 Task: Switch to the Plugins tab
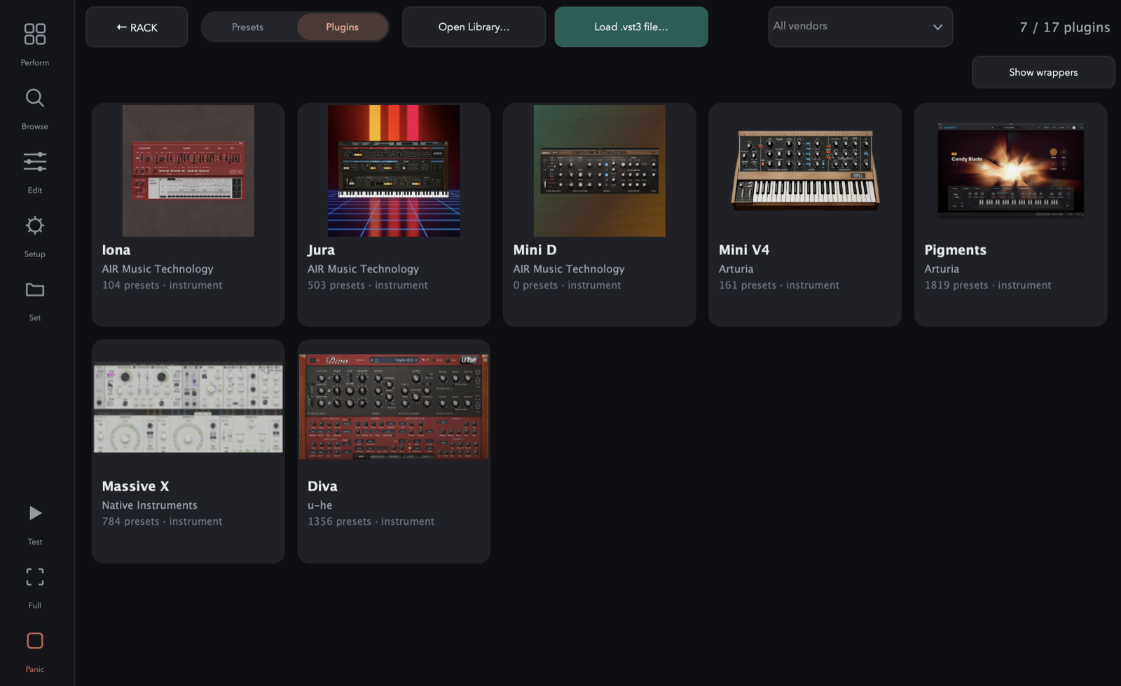(x=342, y=27)
